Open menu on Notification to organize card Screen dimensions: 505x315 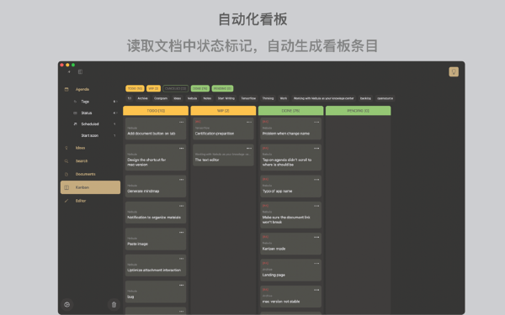(x=181, y=206)
